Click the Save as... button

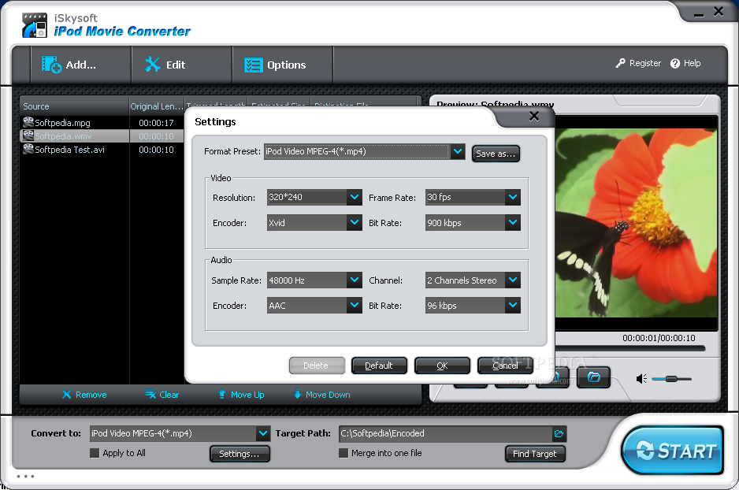pos(496,154)
